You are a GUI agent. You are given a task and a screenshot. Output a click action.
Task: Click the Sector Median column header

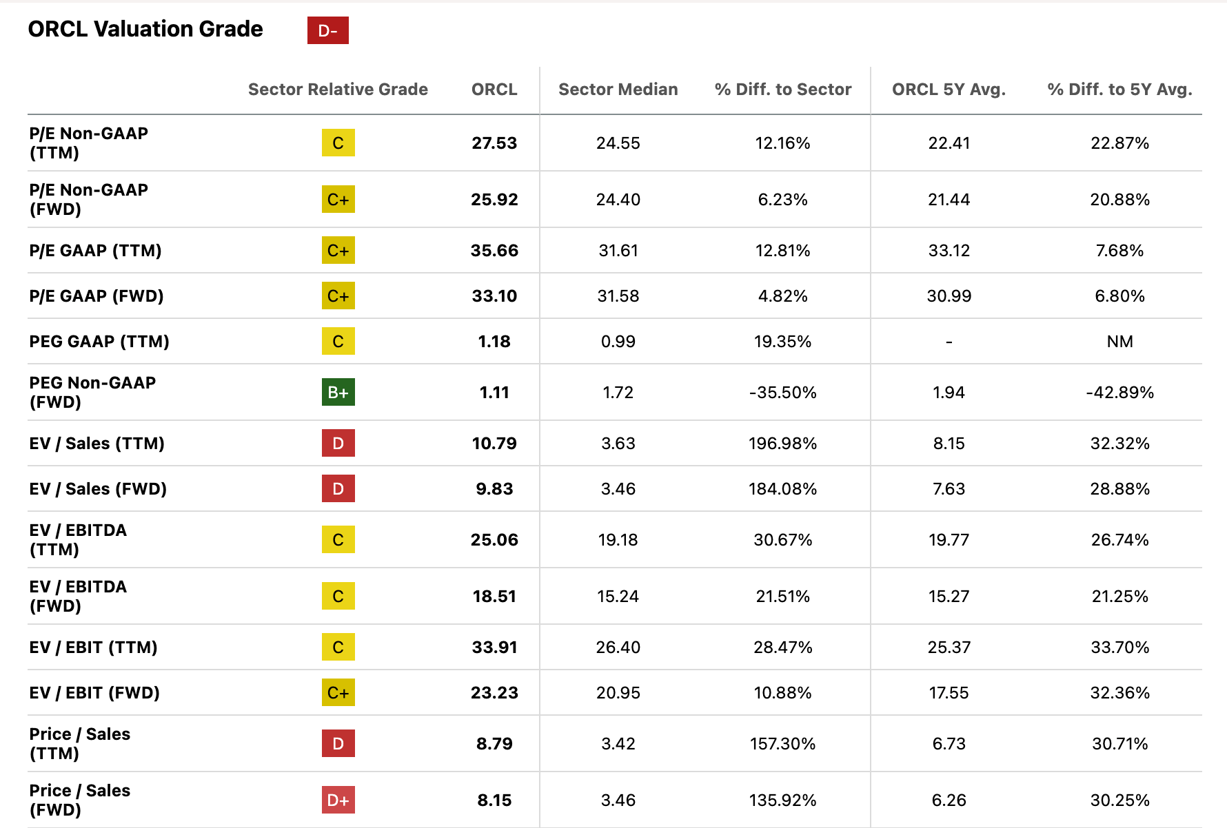click(618, 90)
